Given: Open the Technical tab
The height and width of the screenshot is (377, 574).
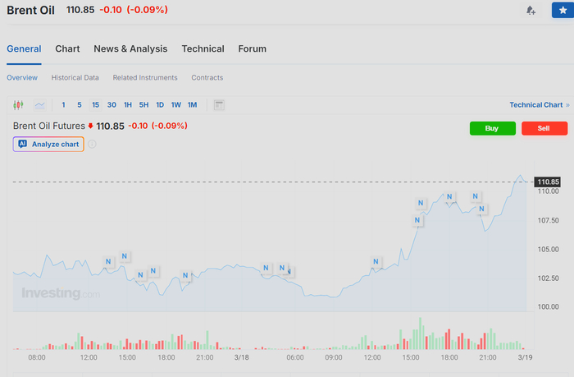Looking at the screenshot, I should point(203,48).
